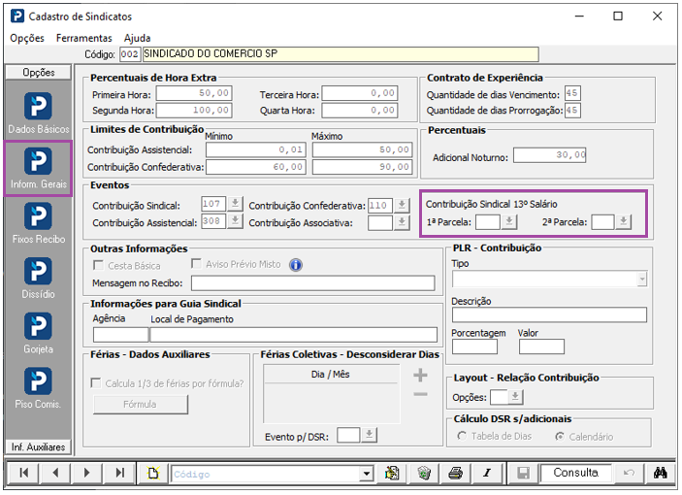Toggle the Aviso Prévio Misto checkbox
The height and width of the screenshot is (495, 682).
coord(197,264)
